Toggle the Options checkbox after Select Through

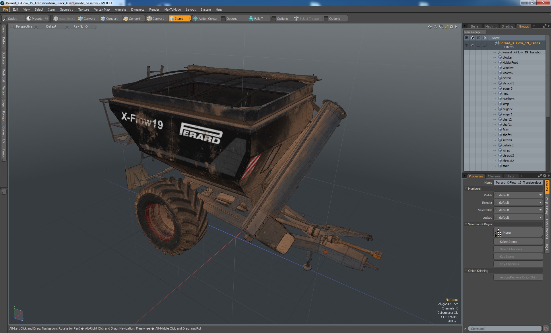pyautogui.click(x=326, y=19)
